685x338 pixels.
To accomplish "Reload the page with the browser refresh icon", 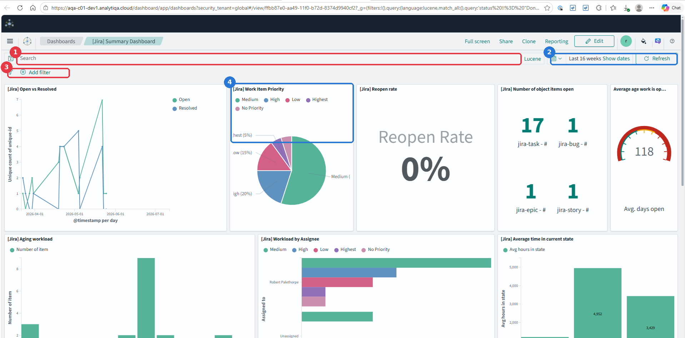I will click(20, 7).
